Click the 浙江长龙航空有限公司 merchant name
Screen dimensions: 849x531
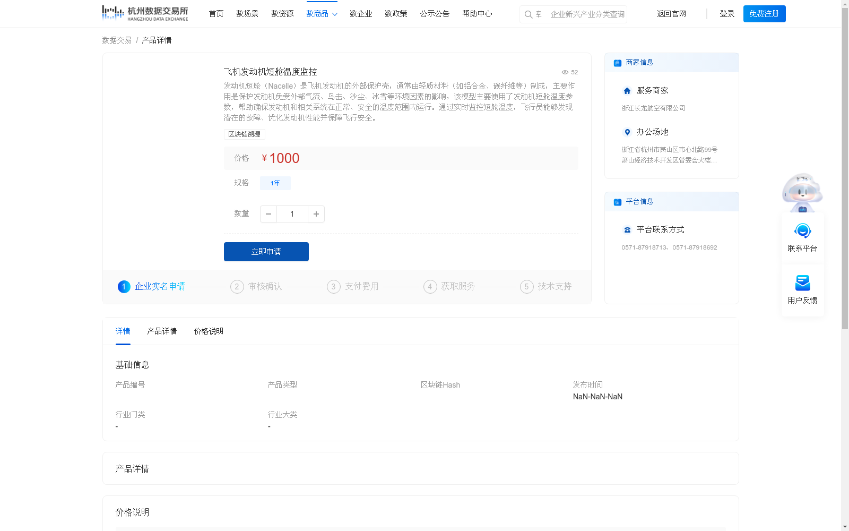pos(653,108)
